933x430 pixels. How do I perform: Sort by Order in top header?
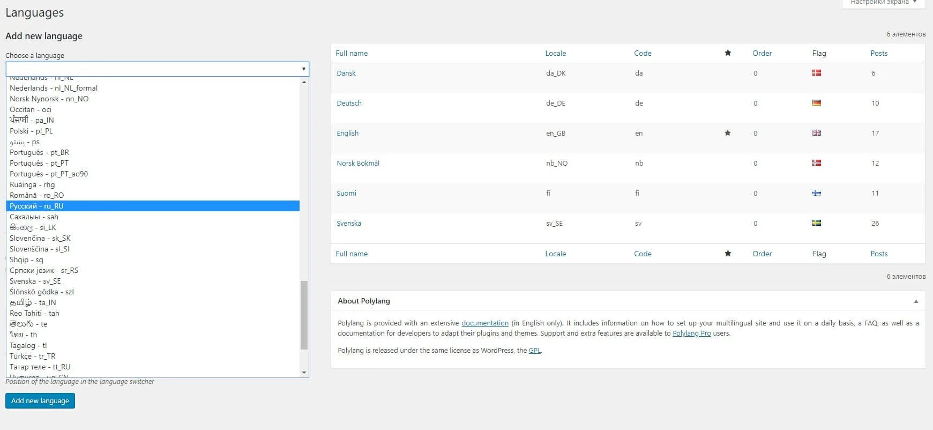762,53
